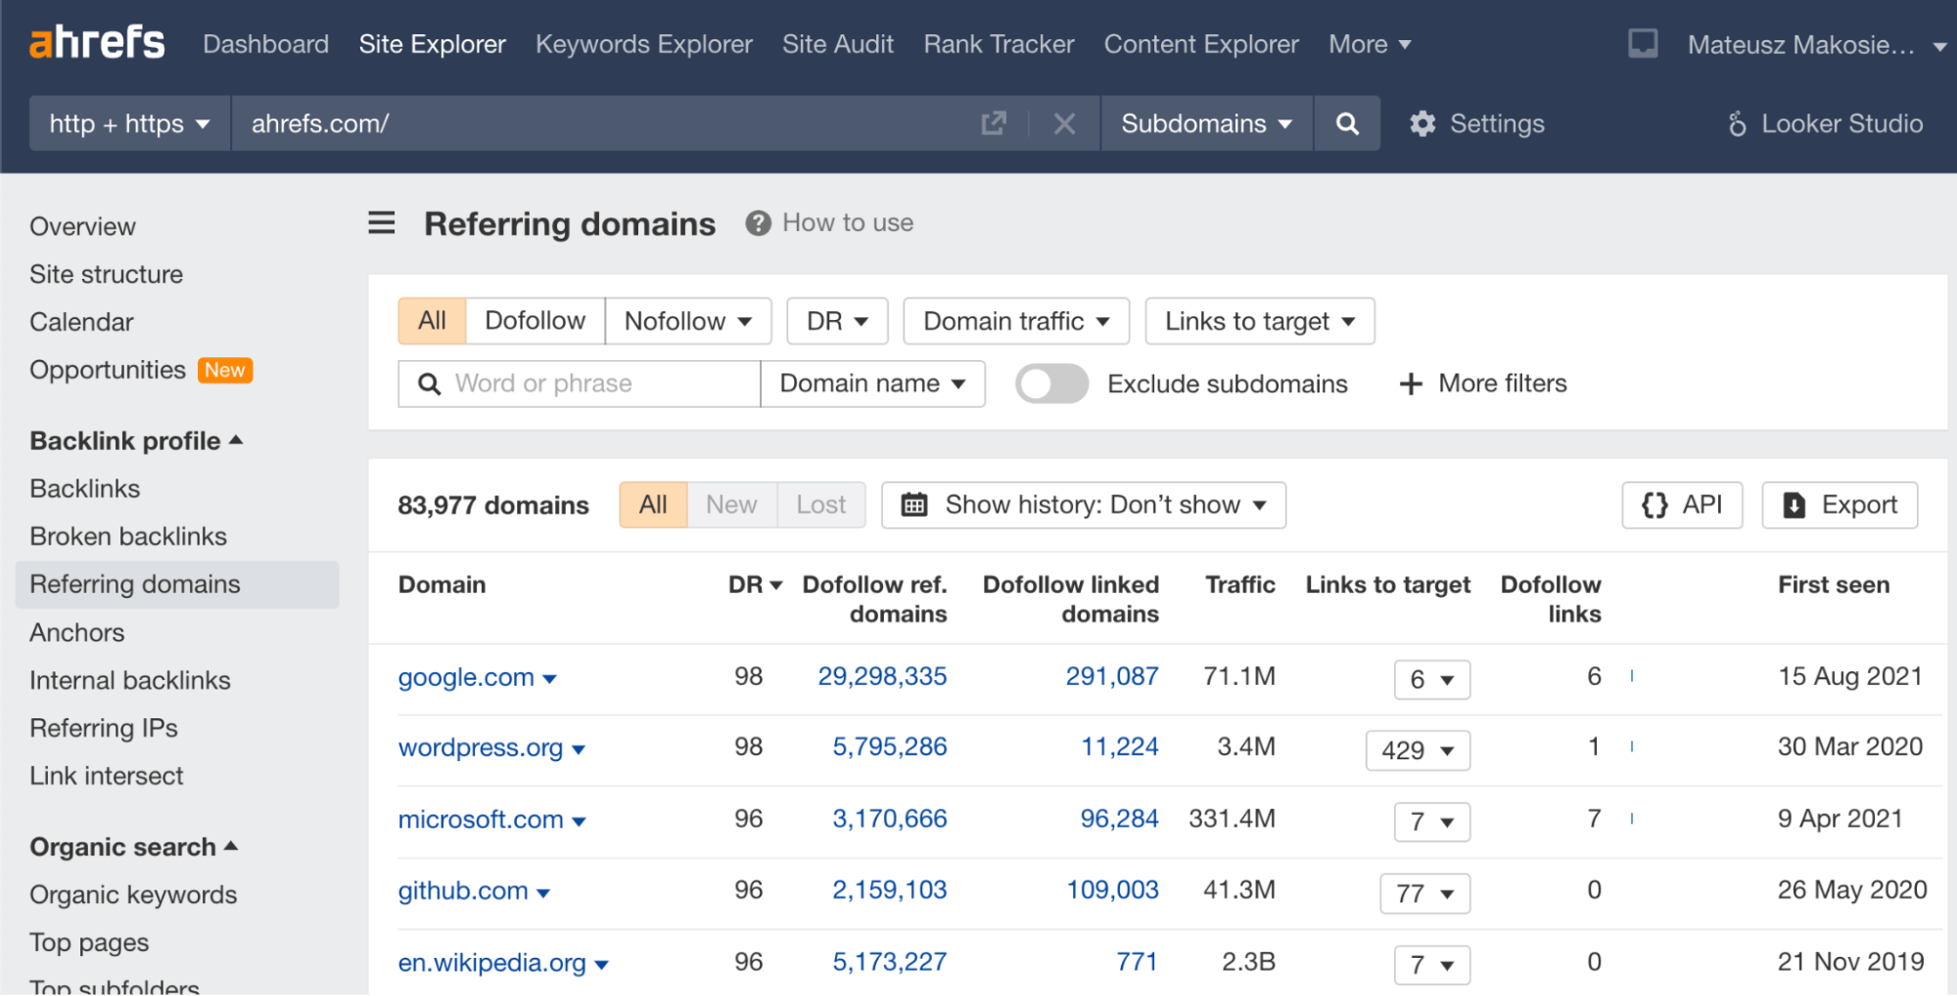This screenshot has width=1957, height=996.
Task: Expand the DR filter dropdown
Action: coord(836,320)
